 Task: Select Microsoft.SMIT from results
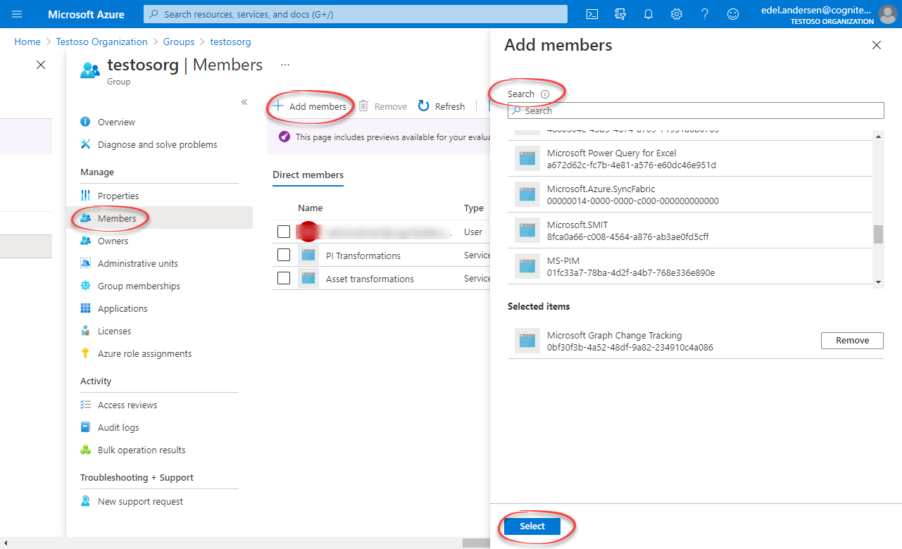690,231
